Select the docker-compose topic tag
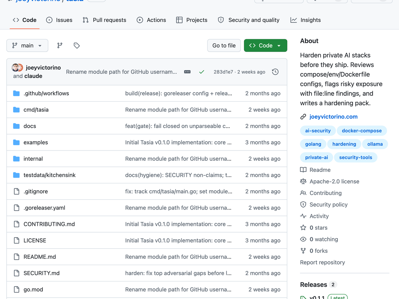The image size is (399, 299). [362, 131]
